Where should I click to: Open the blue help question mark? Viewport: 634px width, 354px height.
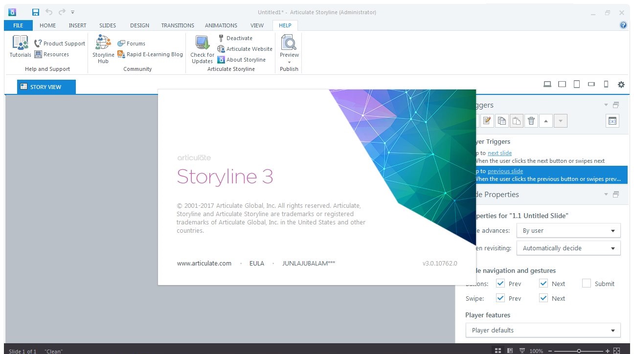point(623,25)
